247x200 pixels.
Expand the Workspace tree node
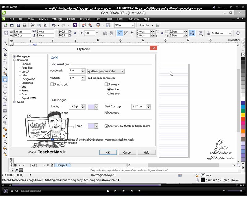(15, 56)
